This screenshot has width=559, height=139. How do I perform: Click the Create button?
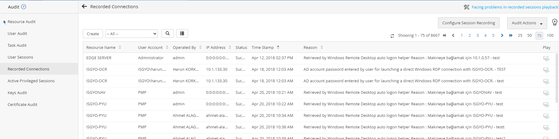[93, 34]
